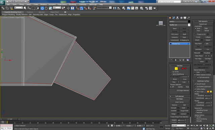Toggle the Angle Snap tool
The height and width of the screenshot is (130, 215).
coord(81,8)
